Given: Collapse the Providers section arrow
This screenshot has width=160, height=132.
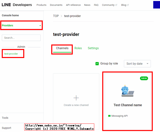Looking at the screenshot, I should pyautogui.click(x=40, y=25).
